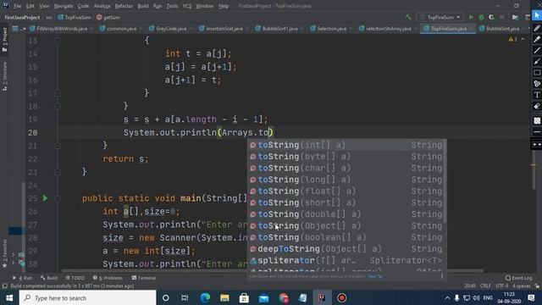Select the Text annotation tool
Viewport: 542px width, 305px height.
[537, 95]
